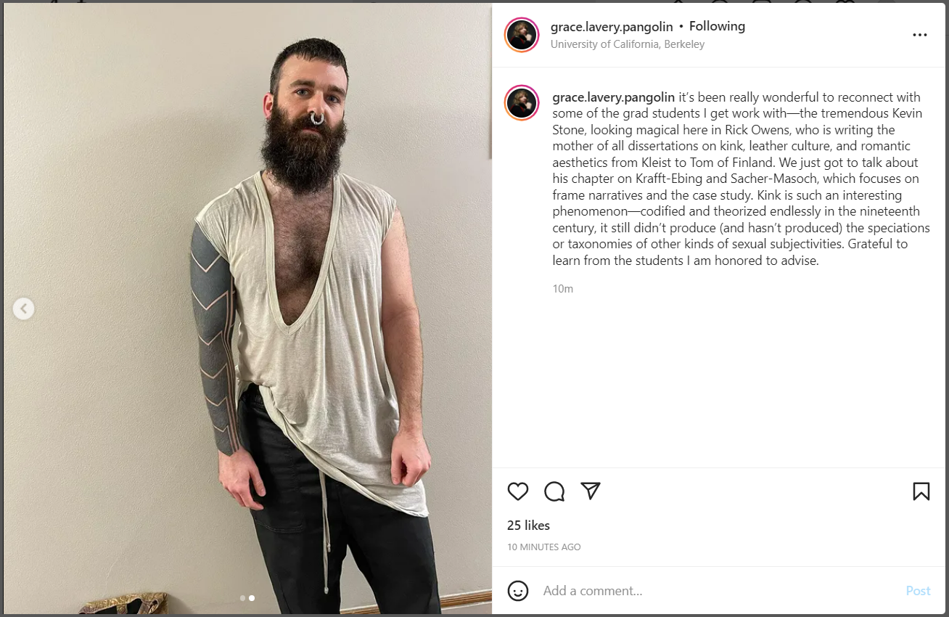Image resolution: width=949 pixels, height=617 pixels.
Task: View the 25 likes list
Action: pyautogui.click(x=528, y=526)
